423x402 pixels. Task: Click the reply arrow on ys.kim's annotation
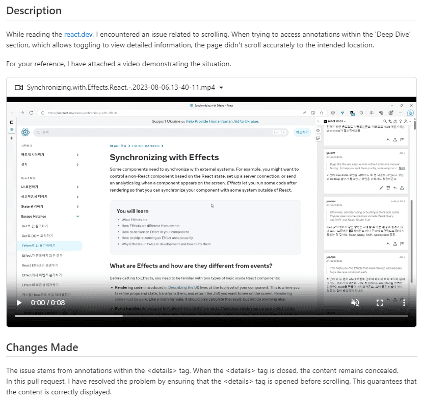click(x=395, y=188)
